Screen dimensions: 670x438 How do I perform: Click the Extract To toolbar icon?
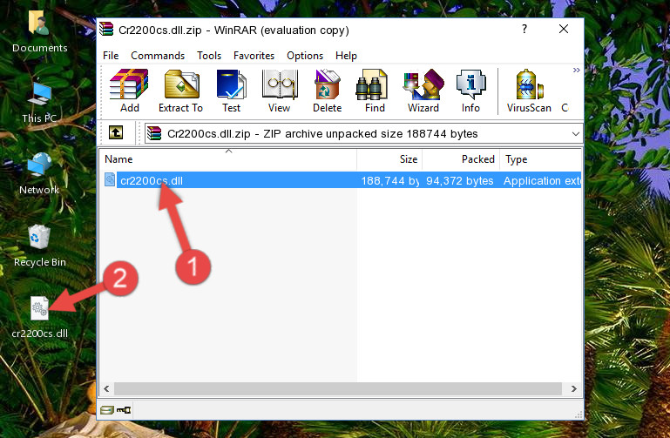pyautogui.click(x=180, y=91)
